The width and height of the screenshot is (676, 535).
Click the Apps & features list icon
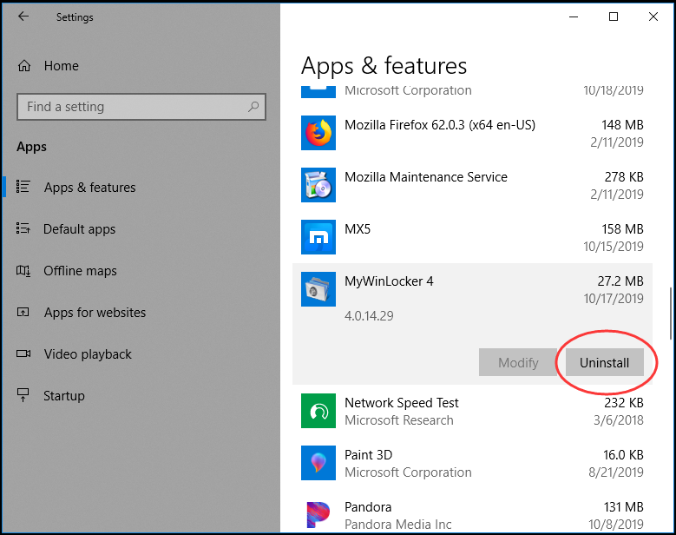coord(23,187)
